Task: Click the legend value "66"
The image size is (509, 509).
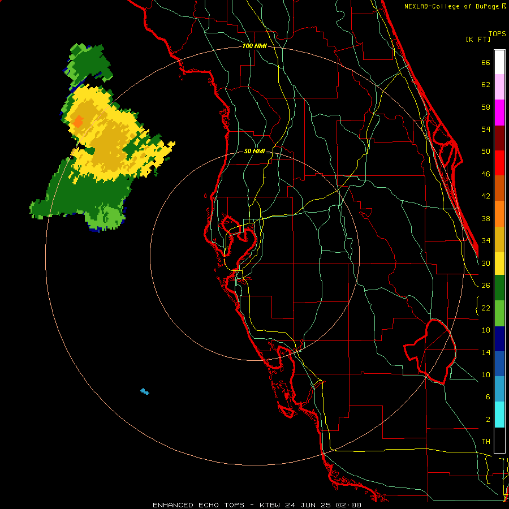Action: tap(486, 63)
